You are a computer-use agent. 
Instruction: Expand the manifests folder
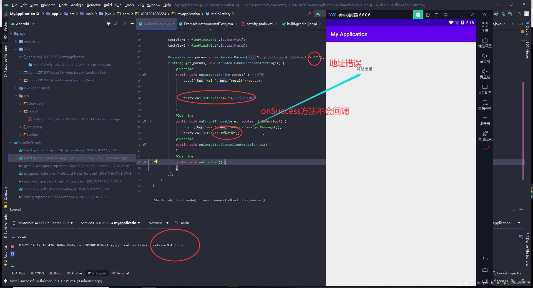16,41
